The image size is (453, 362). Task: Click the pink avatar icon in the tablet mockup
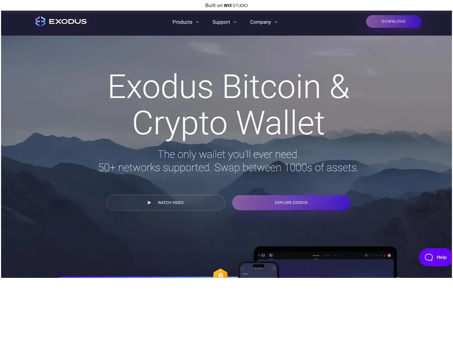pos(389,255)
